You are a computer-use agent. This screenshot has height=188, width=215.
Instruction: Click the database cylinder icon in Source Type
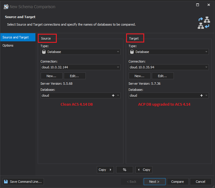[x=44, y=52]
